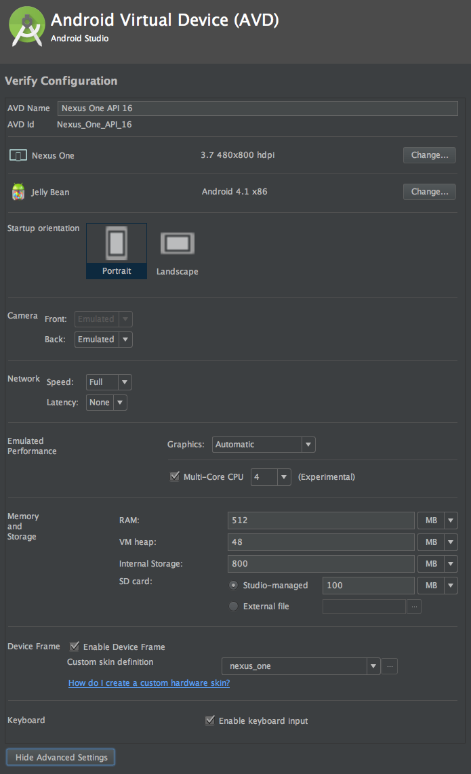Image resolution: width=471 pixels, height=774 pixels.
Task: Click the Android Studio logo icon
Action: click(x=27, y=27)
